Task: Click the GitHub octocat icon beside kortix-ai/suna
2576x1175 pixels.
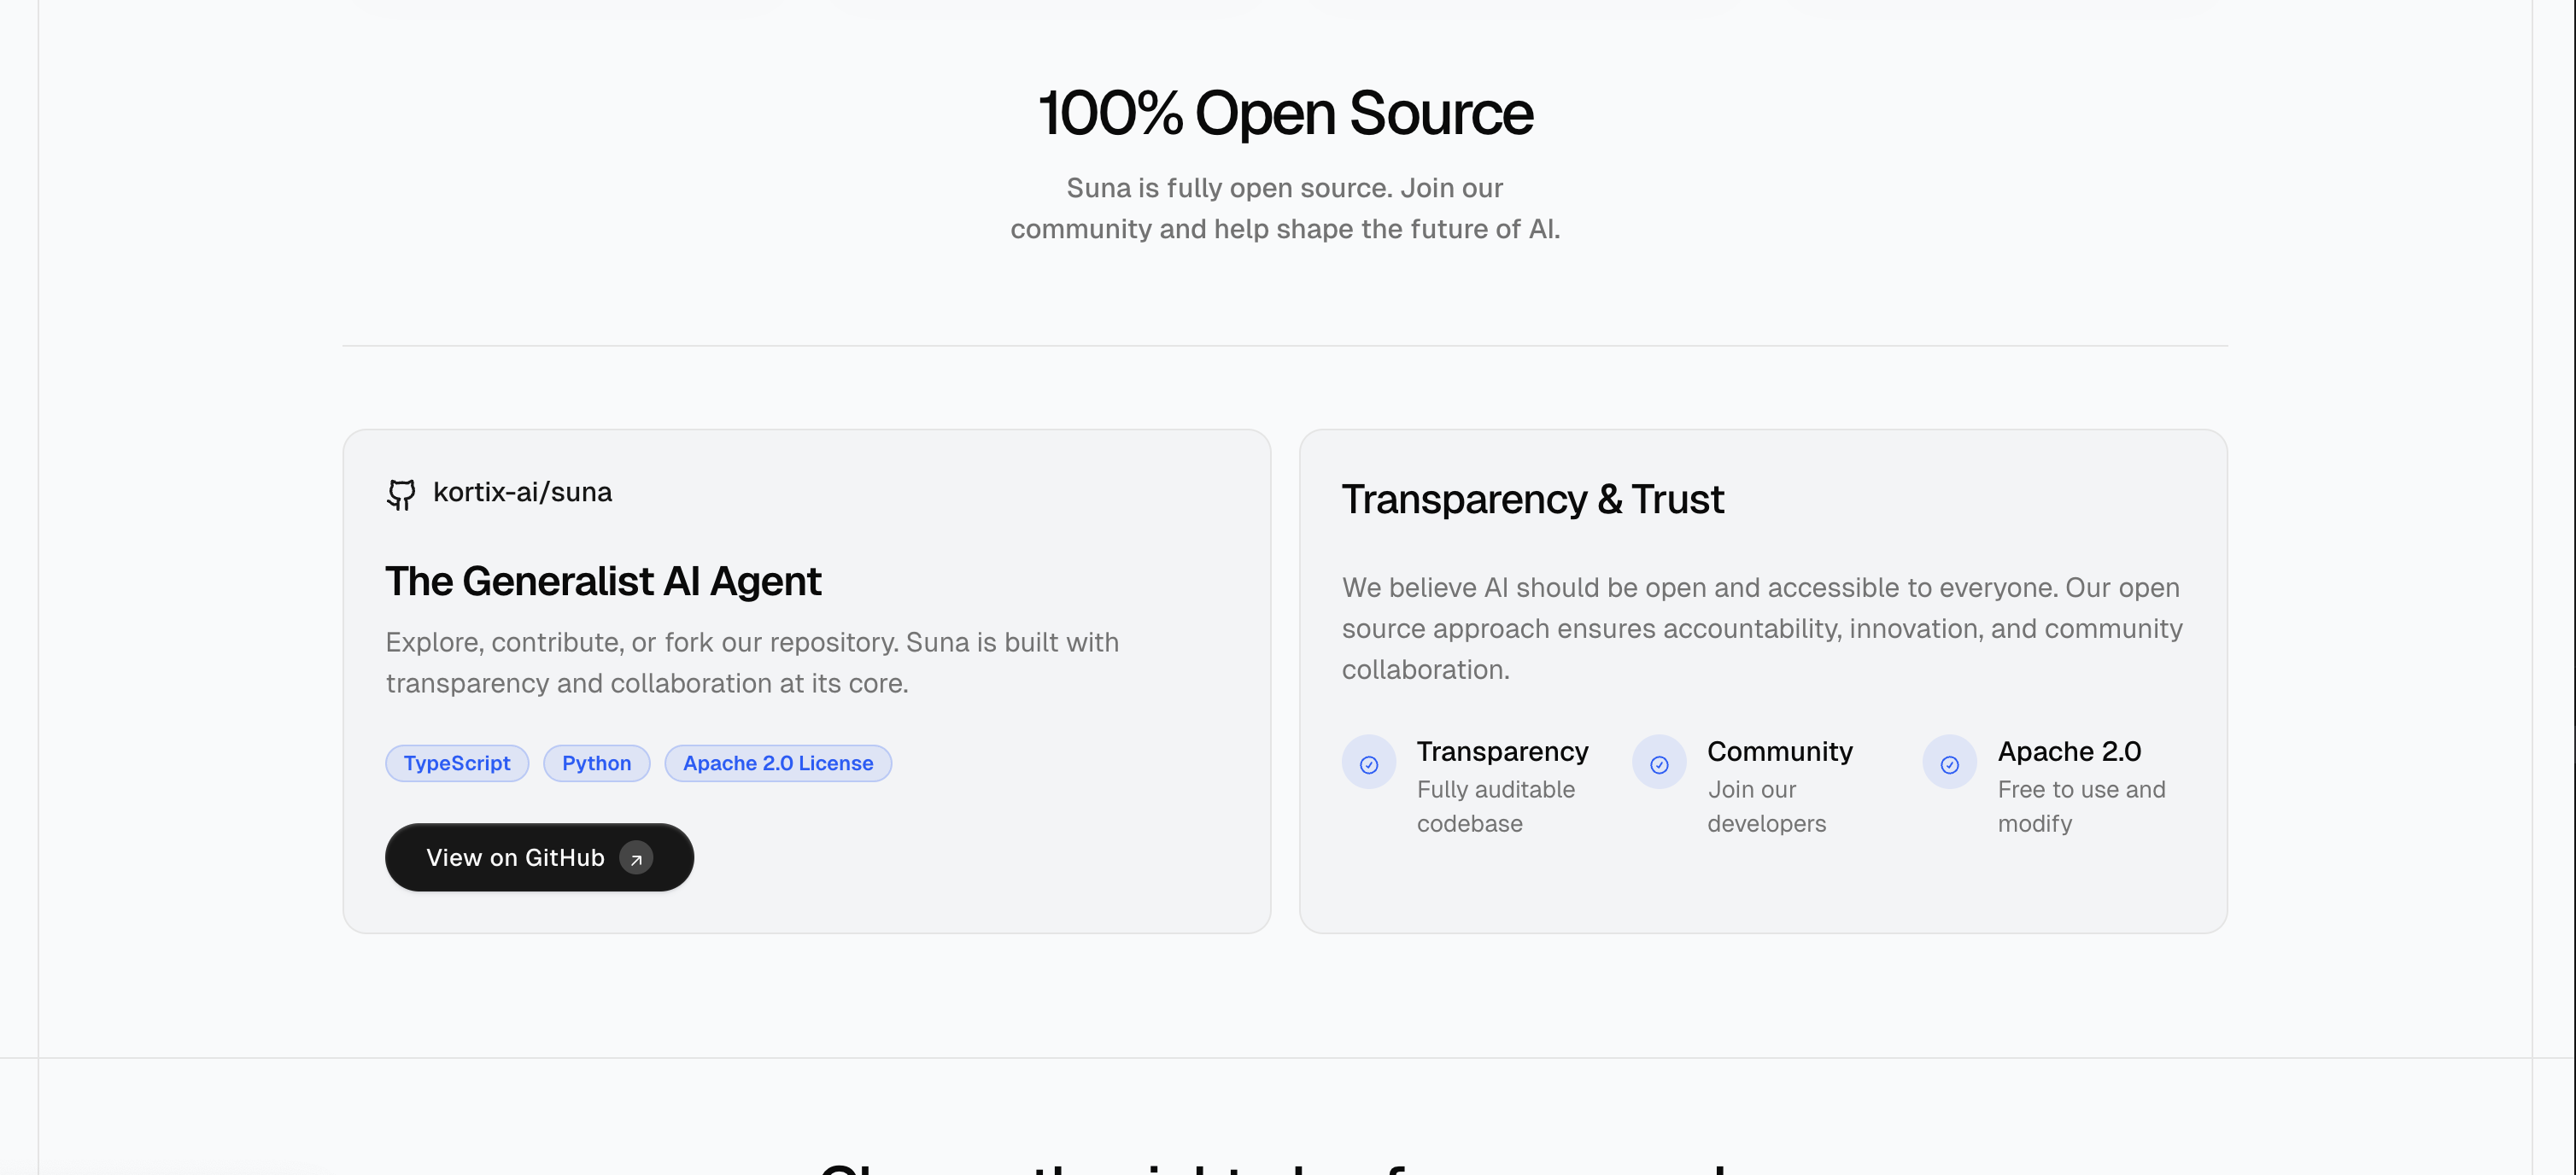Action: click(401, 494)
